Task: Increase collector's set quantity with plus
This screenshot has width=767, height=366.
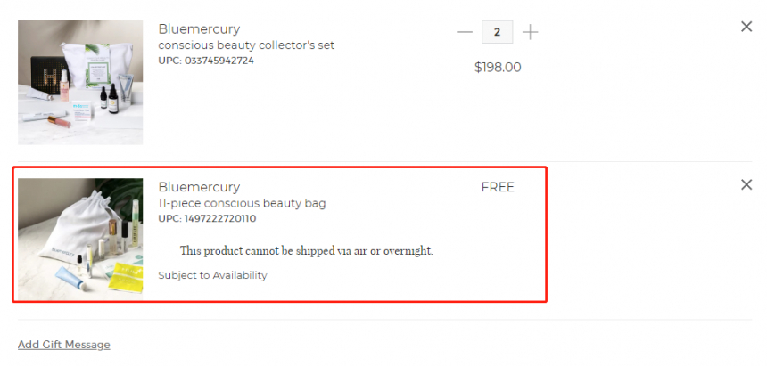Action: (x=530, y=32)
